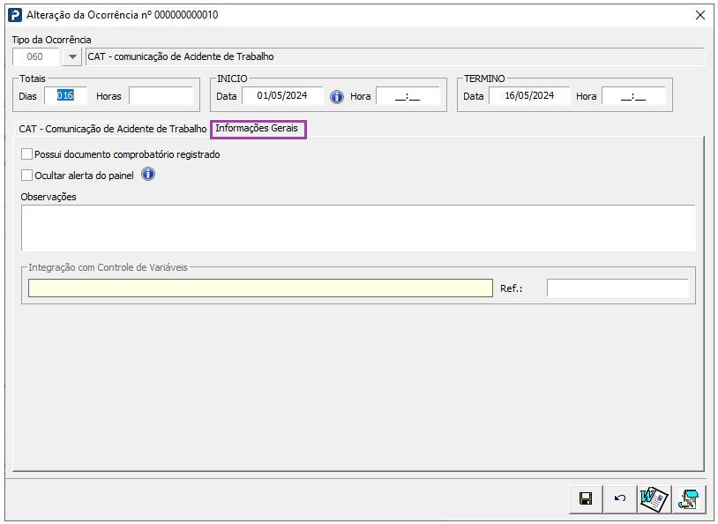Click the yellow Integração com Controle de Variáveis field

click(260, 288)
